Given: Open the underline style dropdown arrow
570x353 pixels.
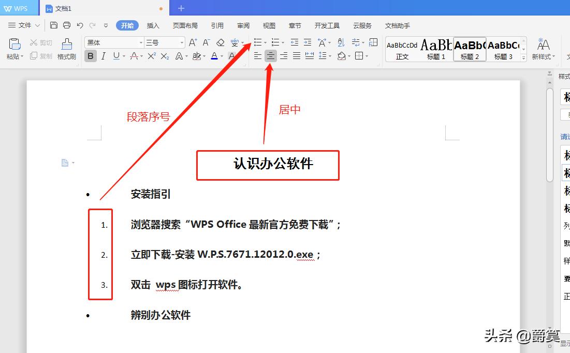Looking at the screenshot, I should pos(124,56).
